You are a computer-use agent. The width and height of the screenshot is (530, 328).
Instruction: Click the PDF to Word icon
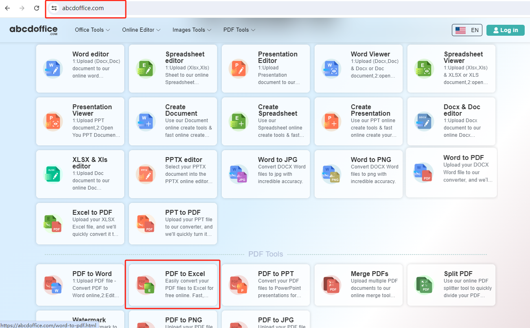(53, 285)
